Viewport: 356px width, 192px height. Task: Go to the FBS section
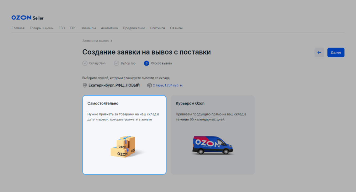coord(73,28)
